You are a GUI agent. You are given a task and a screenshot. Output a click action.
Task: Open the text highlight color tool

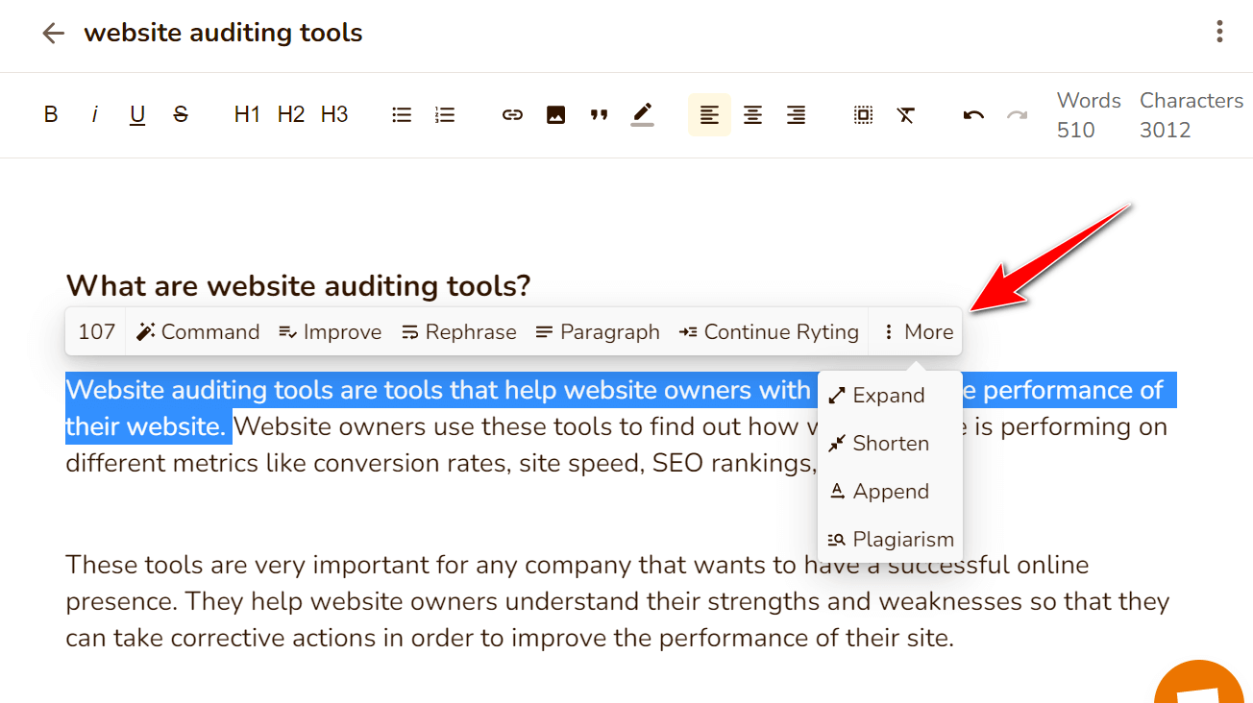point(642,114)
